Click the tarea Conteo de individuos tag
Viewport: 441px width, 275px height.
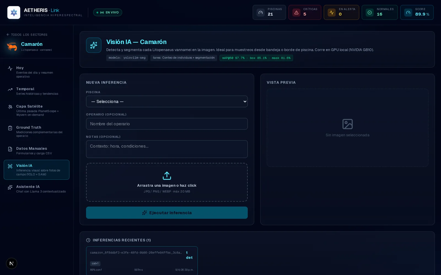click(x=184, y=58)
